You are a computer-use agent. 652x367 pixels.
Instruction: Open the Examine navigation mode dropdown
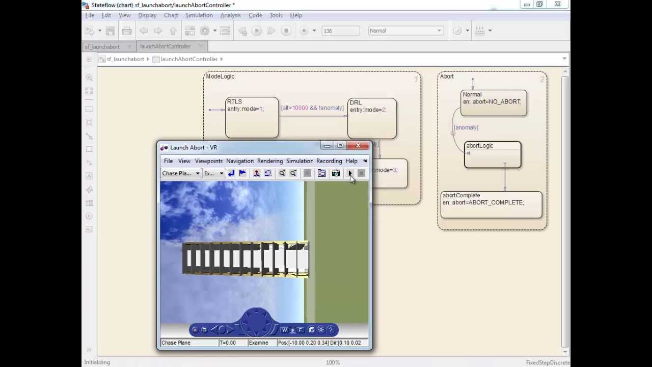click(x=214, y=173)
